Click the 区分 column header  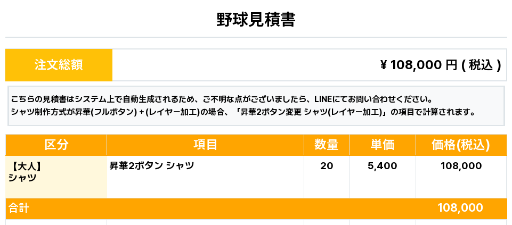pyautogui.click(x=56, y=145)
